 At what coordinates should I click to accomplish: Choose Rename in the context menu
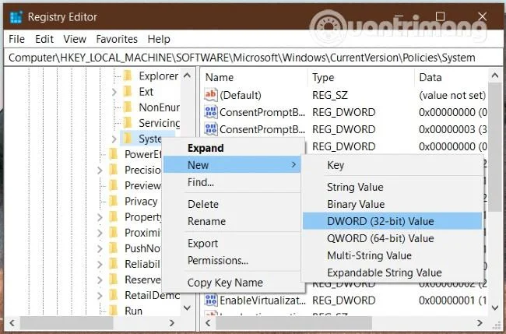(234, 221)
